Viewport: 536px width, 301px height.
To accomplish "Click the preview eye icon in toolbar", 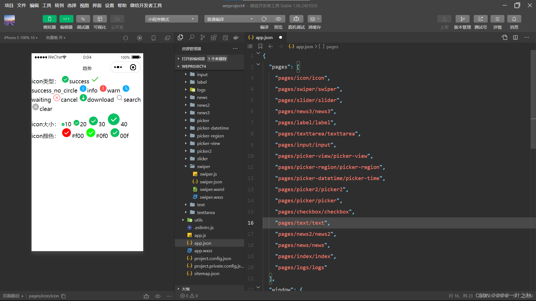I will (278, 19).
